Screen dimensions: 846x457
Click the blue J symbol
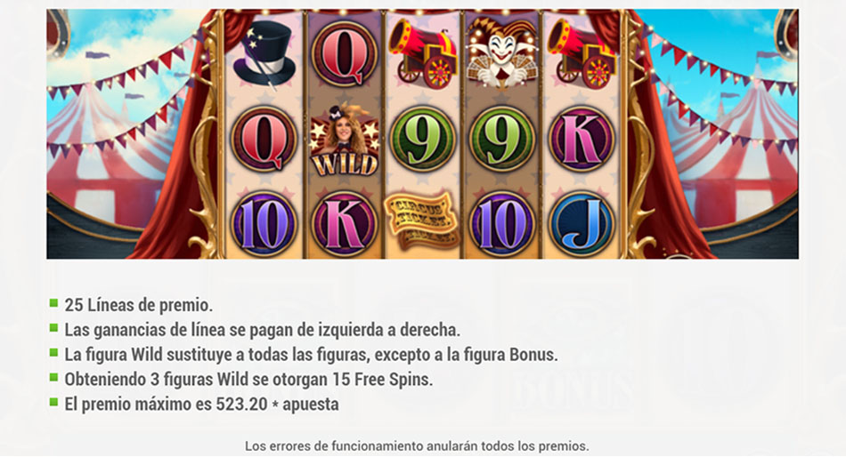pyautogui.click(x=582, y=224)
